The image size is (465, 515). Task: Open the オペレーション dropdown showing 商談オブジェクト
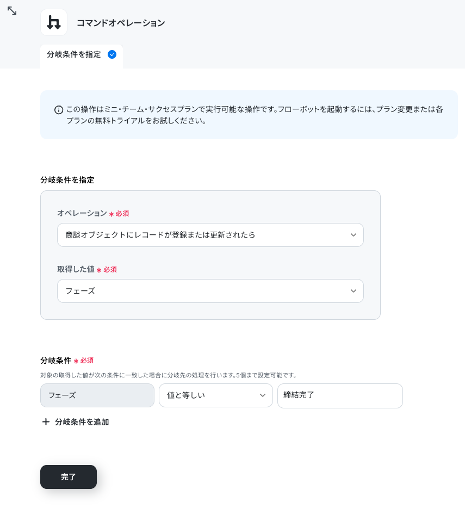[210, 235]
